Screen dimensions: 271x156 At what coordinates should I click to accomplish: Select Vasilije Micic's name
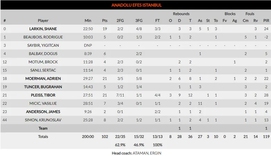point(43,104)
